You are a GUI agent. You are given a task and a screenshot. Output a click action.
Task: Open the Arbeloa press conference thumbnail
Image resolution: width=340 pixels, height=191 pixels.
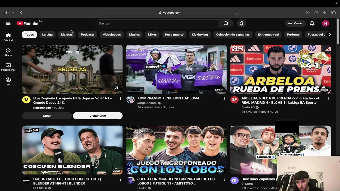point(280,69)
